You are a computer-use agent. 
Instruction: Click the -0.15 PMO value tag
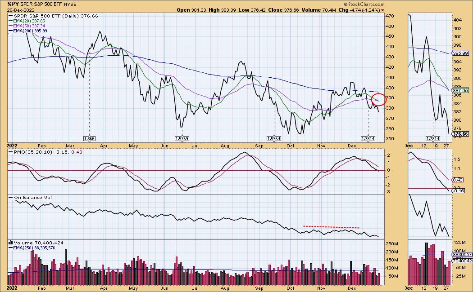point(458,191)
